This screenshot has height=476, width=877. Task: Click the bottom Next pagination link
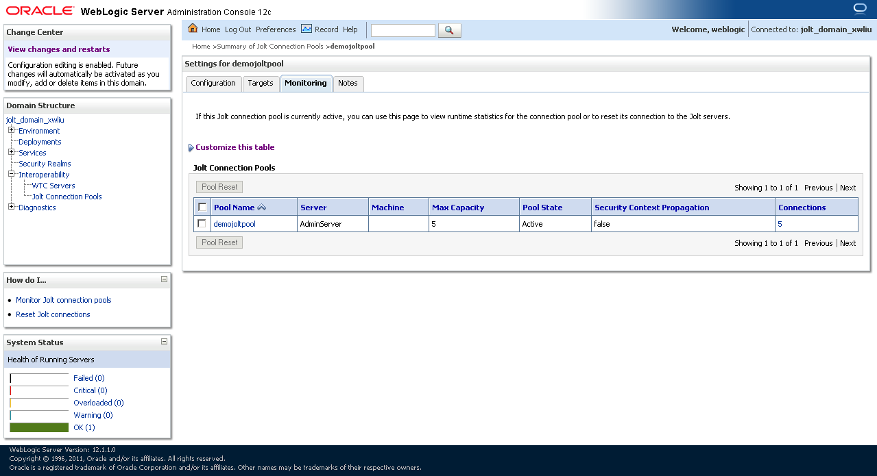[848, 243]
